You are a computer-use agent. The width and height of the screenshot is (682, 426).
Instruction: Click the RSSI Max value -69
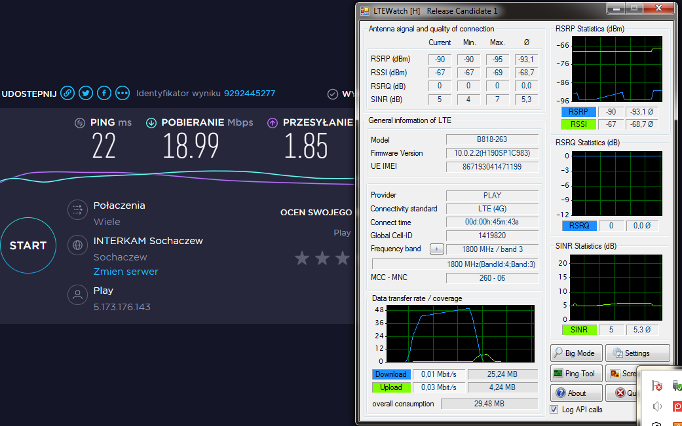pos(498,73)
